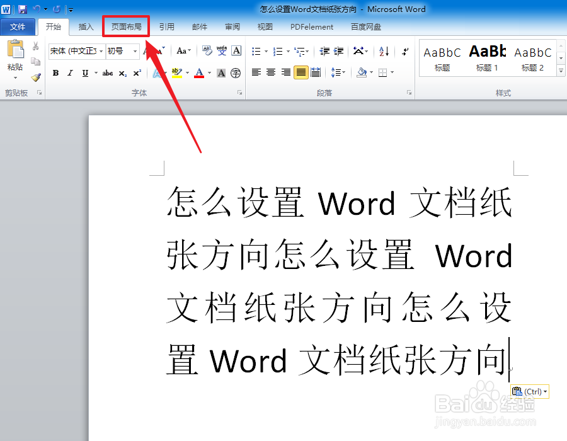
Task: Open the Line Spacing dropdown
Action: click(x=338, y=72)
